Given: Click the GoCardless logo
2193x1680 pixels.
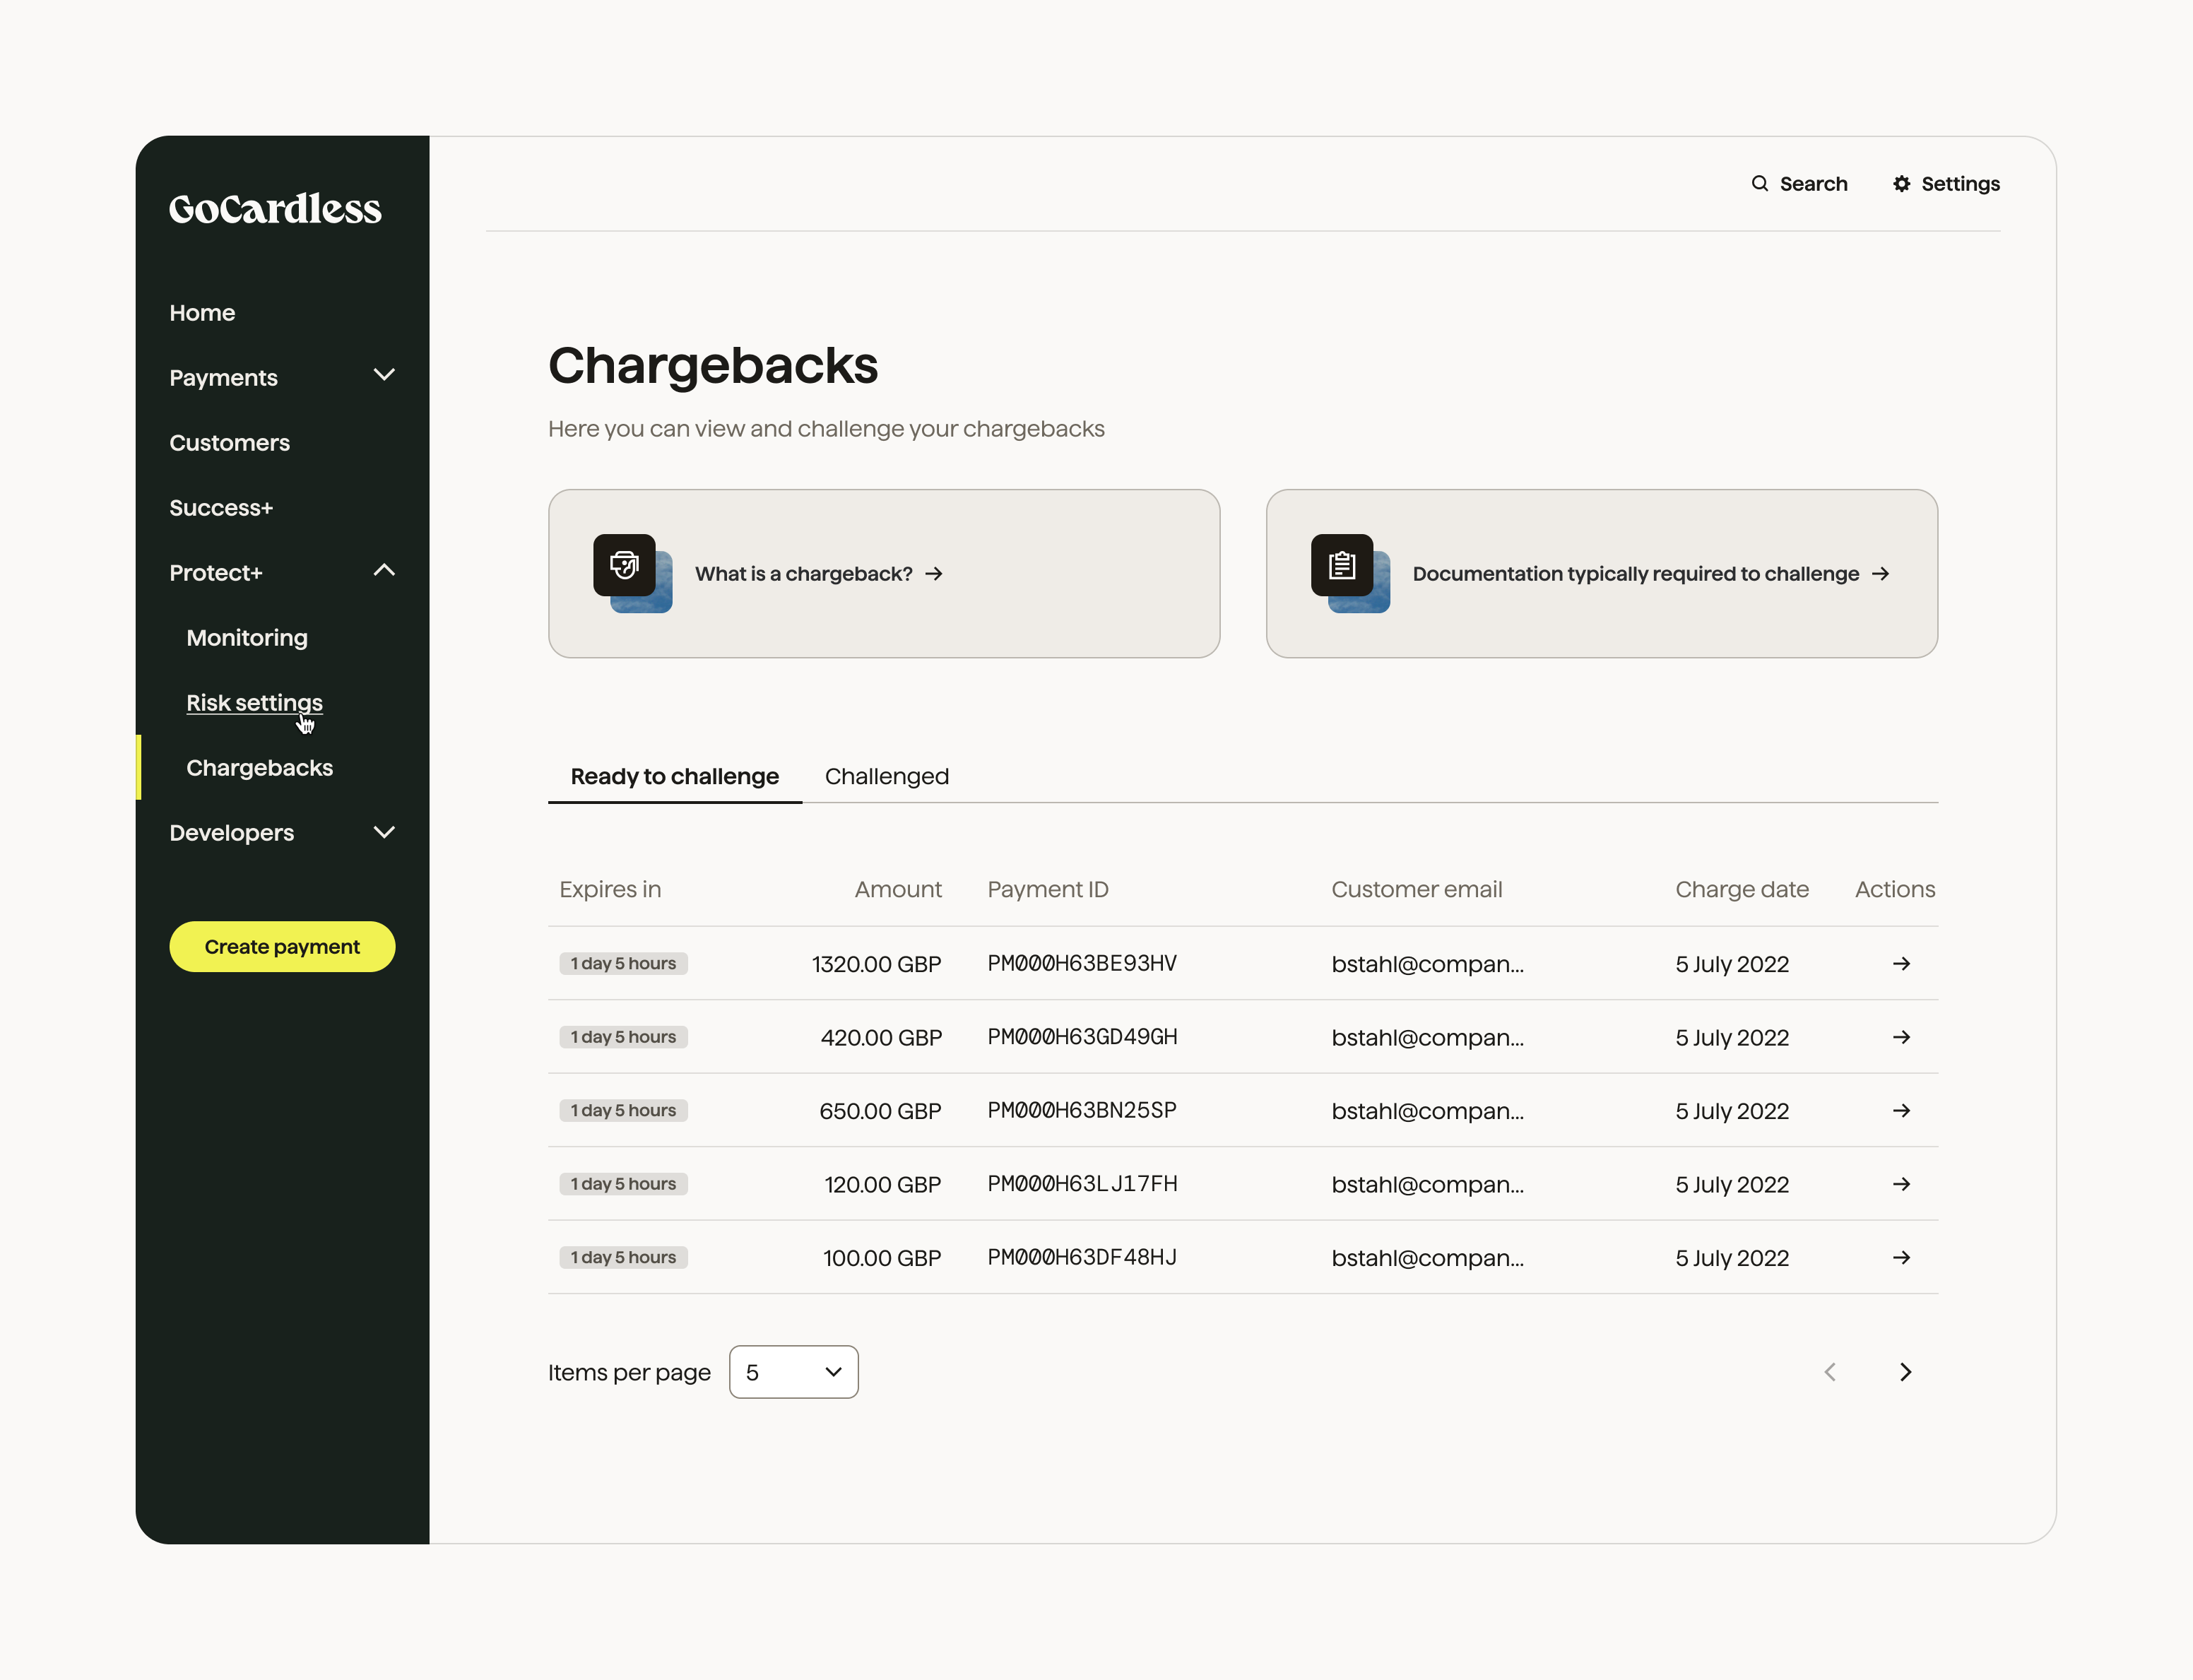Looking at the screenshot, I should (275, 208).
